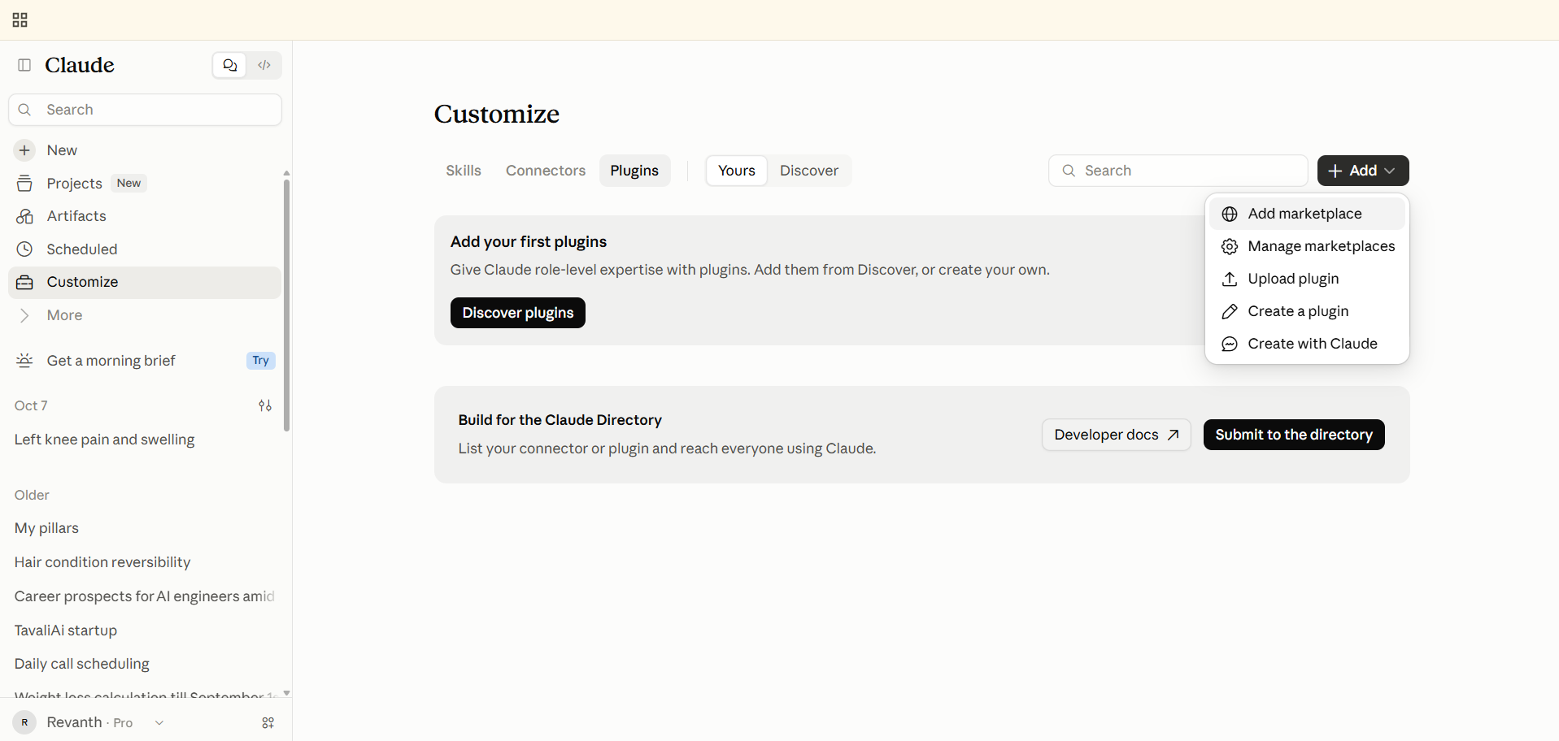Expand the Revanth account menu chevron
The image size is (1559, 741).
(159, 722)
